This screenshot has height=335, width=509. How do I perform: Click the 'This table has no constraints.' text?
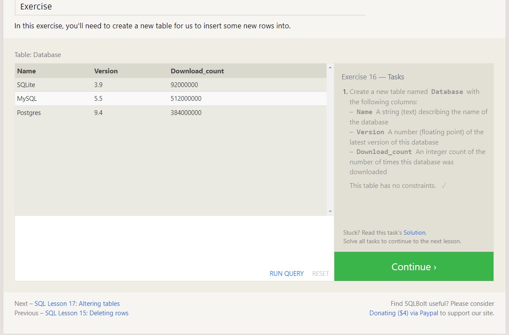(x=392, y=185)
